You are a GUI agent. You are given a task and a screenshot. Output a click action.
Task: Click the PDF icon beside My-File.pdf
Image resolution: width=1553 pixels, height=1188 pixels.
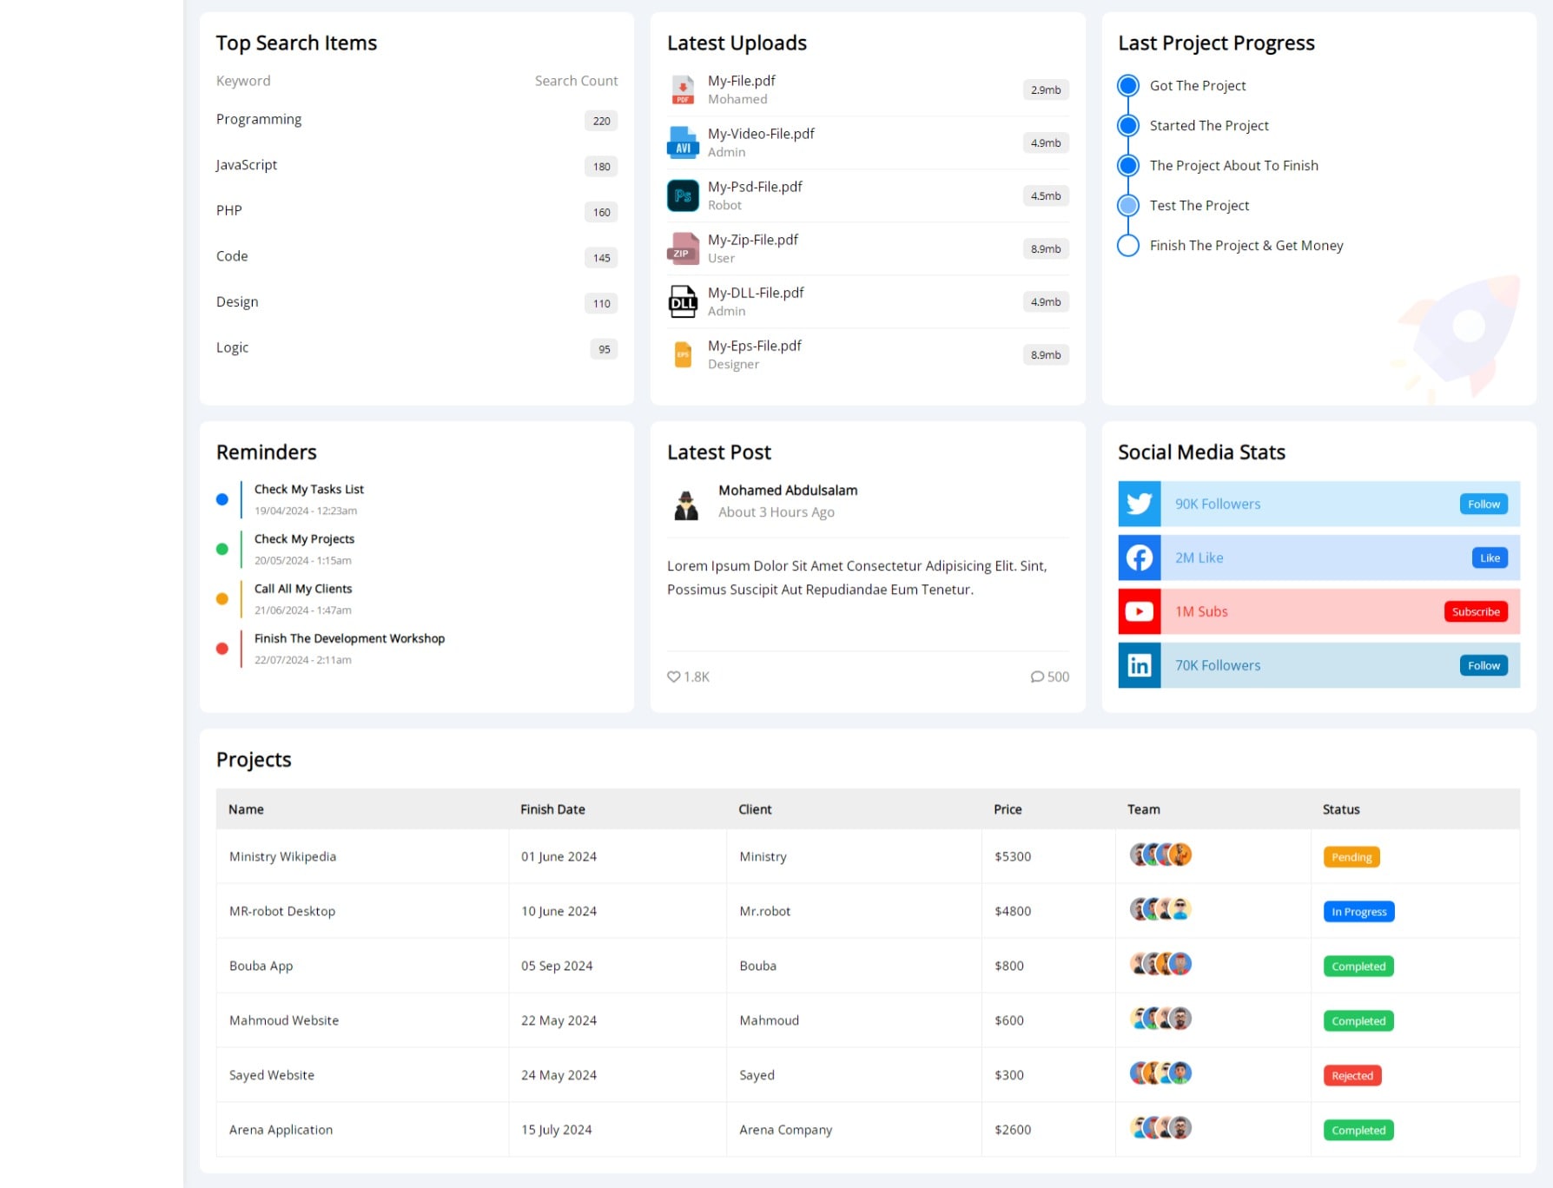(683, 89)
